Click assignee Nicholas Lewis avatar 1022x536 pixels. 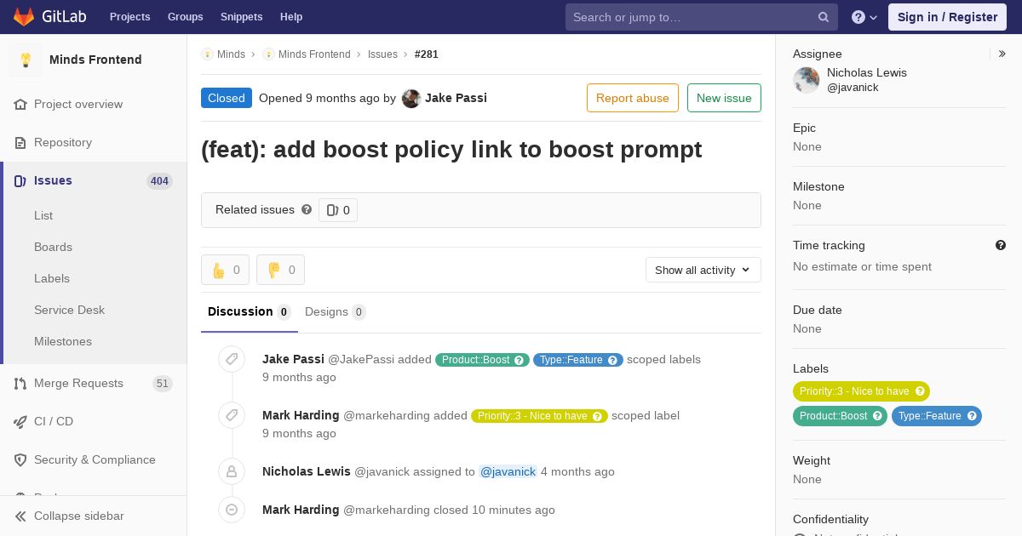pos(807,80)
